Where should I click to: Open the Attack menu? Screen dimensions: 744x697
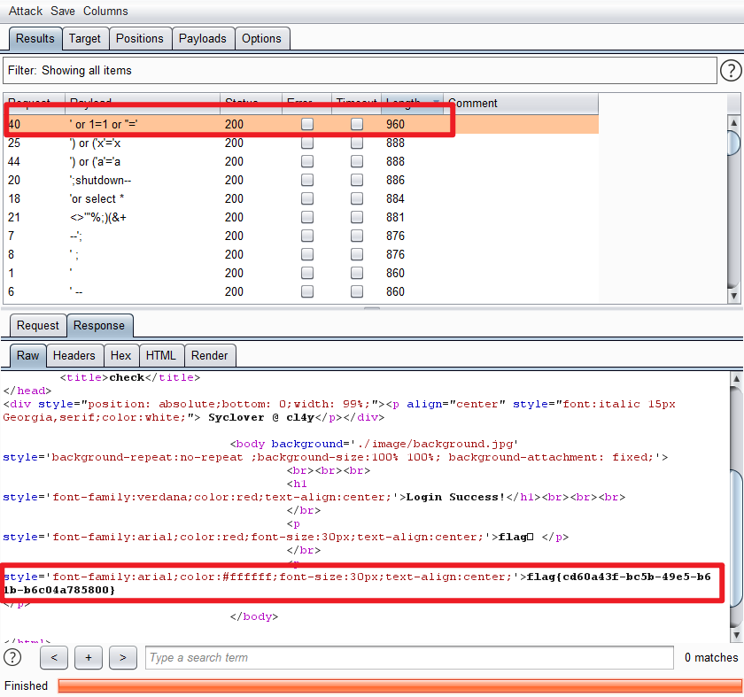[25, 11]
